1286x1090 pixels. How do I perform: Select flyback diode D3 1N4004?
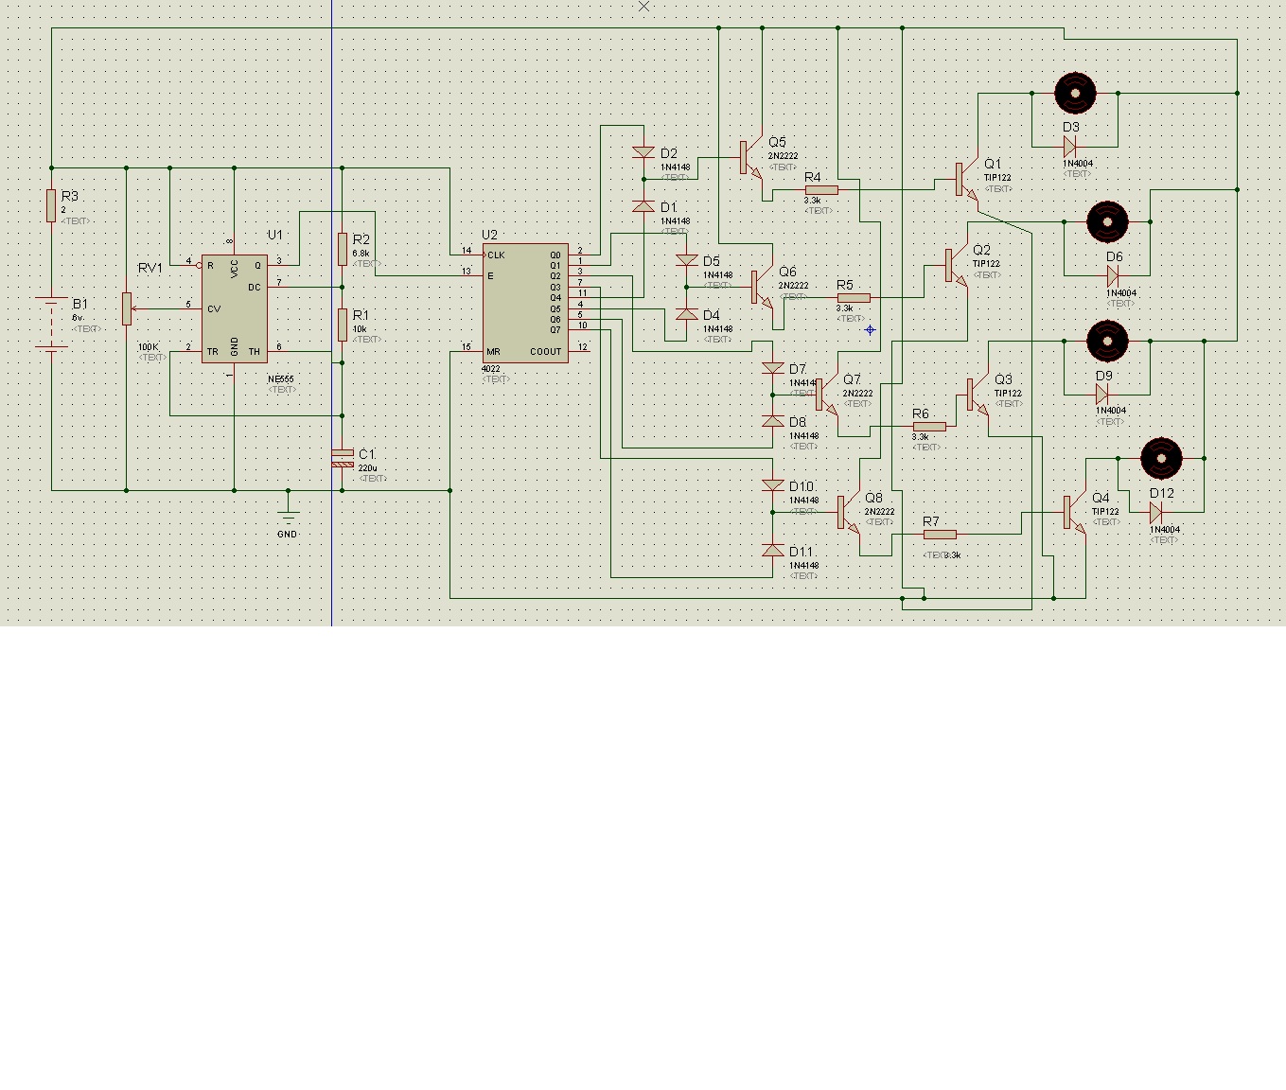[x=1069, y=147]
